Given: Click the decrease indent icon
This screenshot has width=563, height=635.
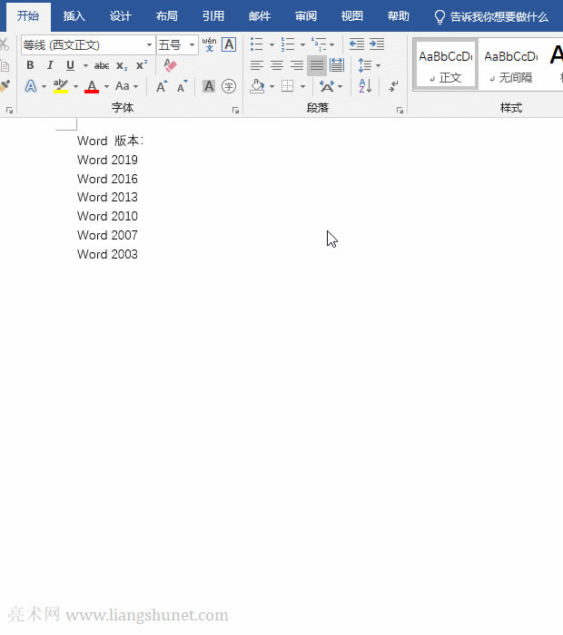Looking at the screenshot, I should tap(356, 44).
